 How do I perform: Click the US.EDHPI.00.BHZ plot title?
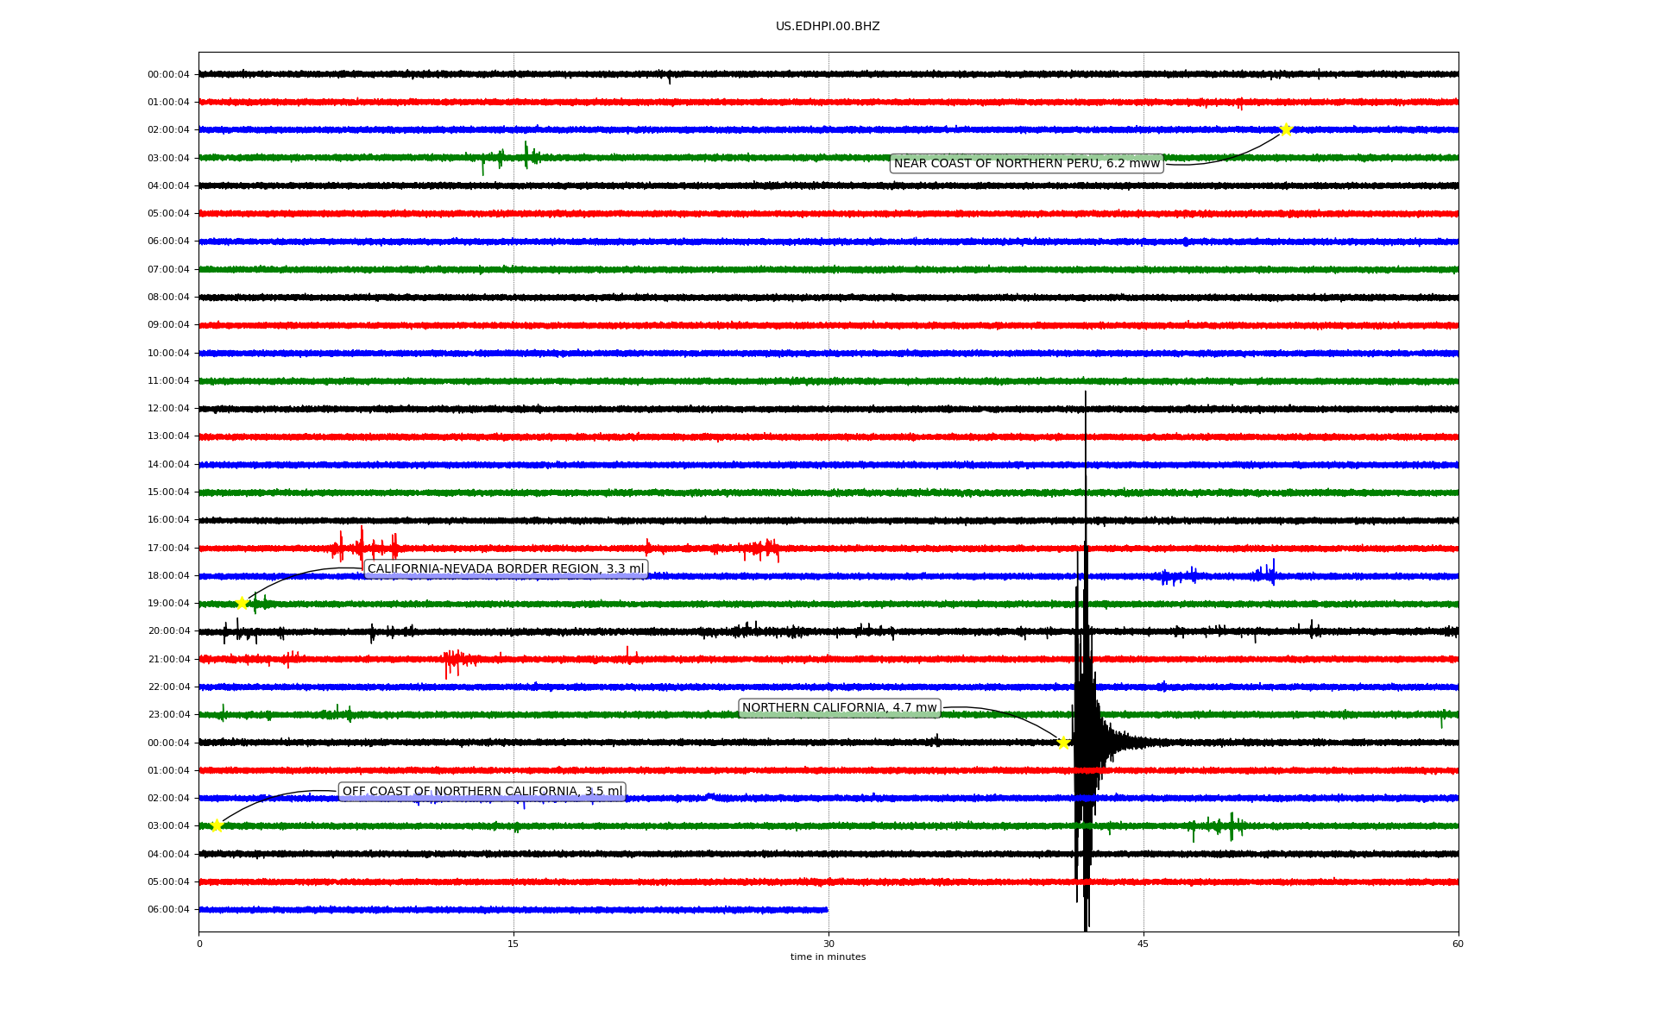click(827, 27)
